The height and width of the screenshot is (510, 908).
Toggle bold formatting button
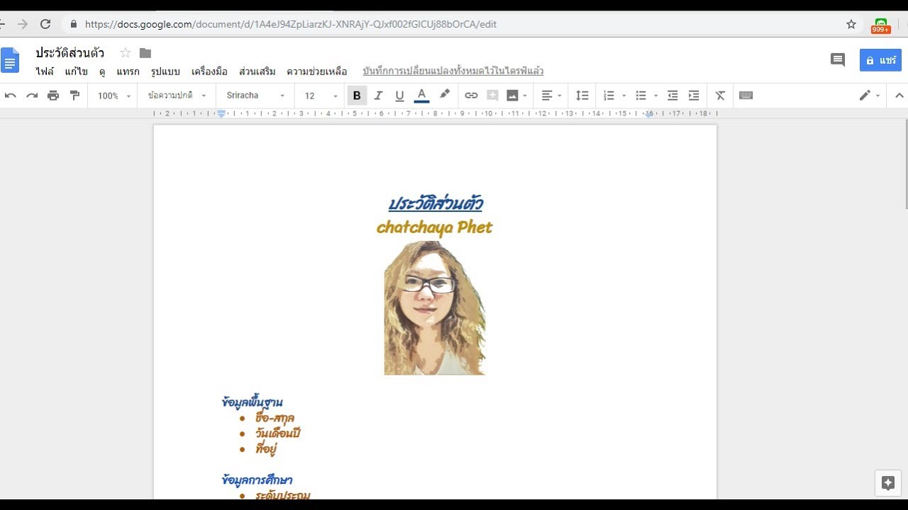click(x=357, y=96)
